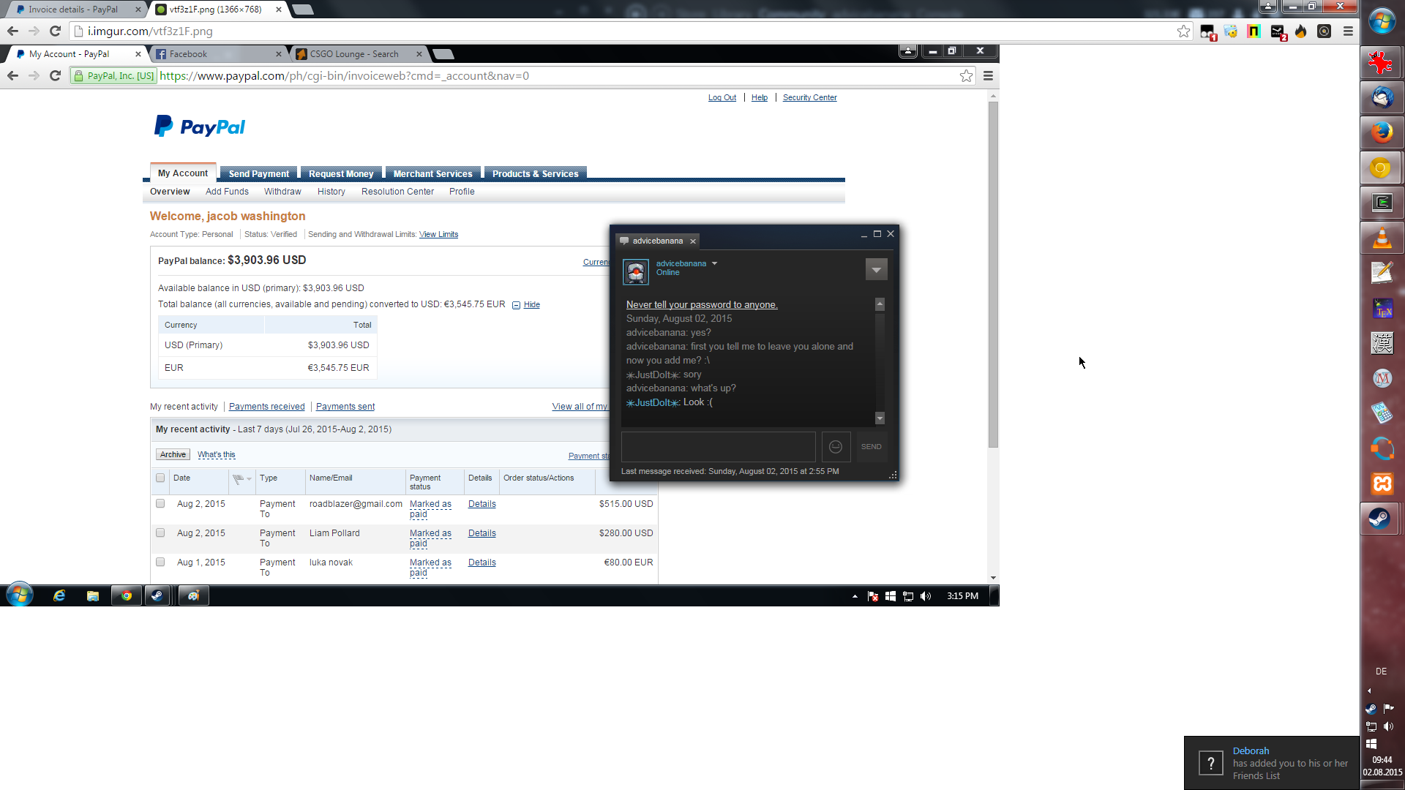Click the View Limits link
This screenshot has width=1405, height=790.
tap(438, 235)
